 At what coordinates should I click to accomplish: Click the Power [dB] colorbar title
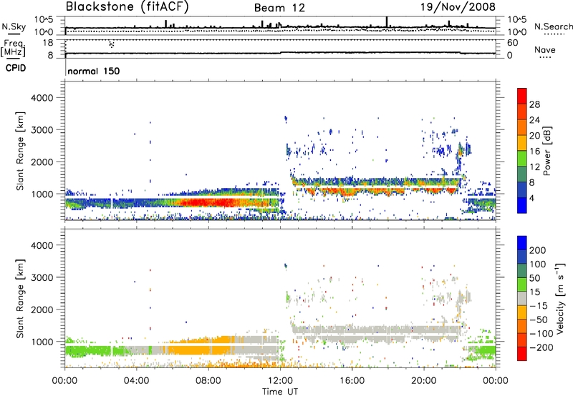(547, 151)
